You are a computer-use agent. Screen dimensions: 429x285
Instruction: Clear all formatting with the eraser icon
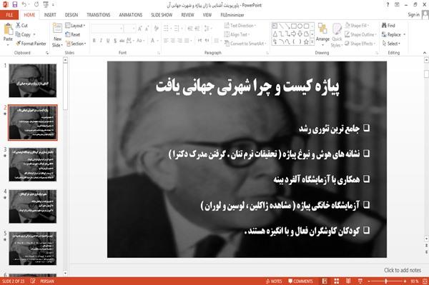click(x=156, y=29)
